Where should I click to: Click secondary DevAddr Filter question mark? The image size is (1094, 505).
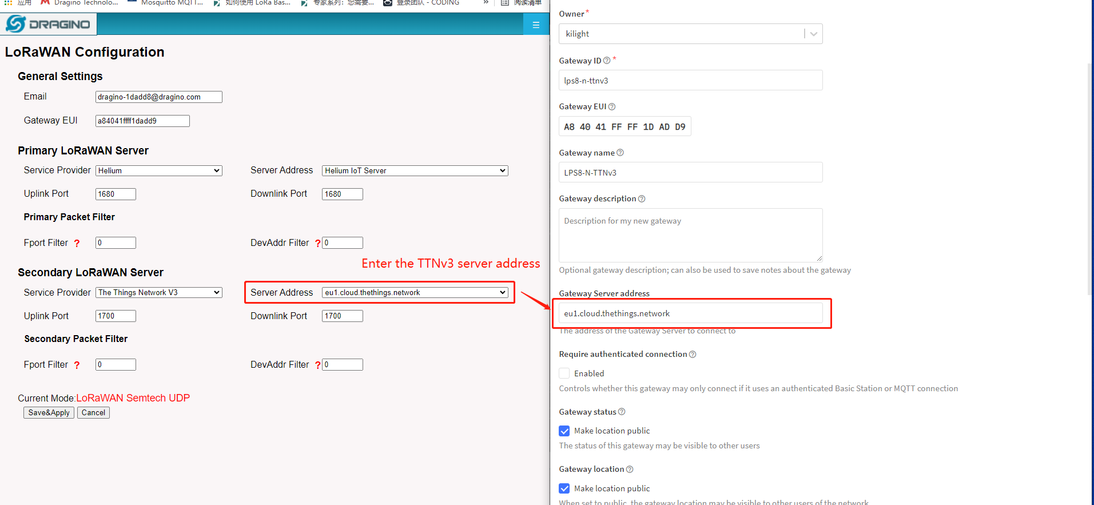point(317,365)
